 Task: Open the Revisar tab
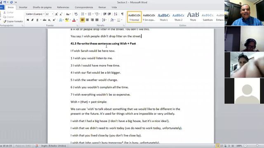tap(102, 7)
